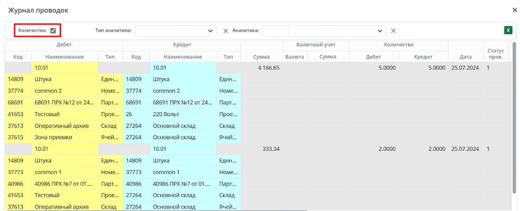520x211 pixels.
Task: Select debit cell 68691 ПРХ №12
Action: coord(64,102)
